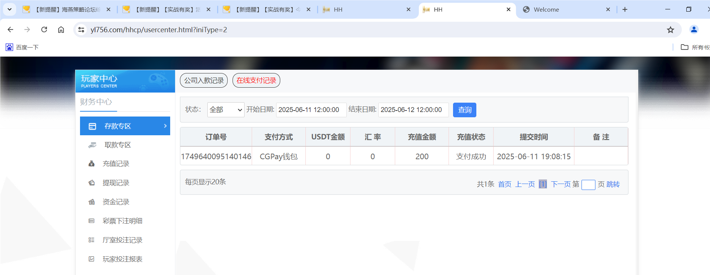Open 提现记录 in the sidebar
This screenshot has height=275, width=710.
[116, 183]
